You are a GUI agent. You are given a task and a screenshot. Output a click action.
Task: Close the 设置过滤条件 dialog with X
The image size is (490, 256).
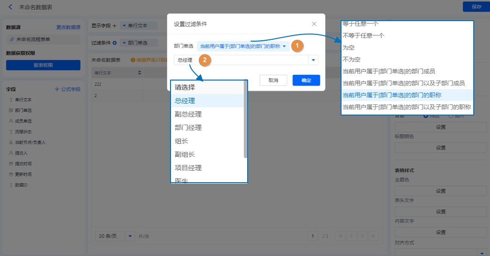click(x=314, y=24)
